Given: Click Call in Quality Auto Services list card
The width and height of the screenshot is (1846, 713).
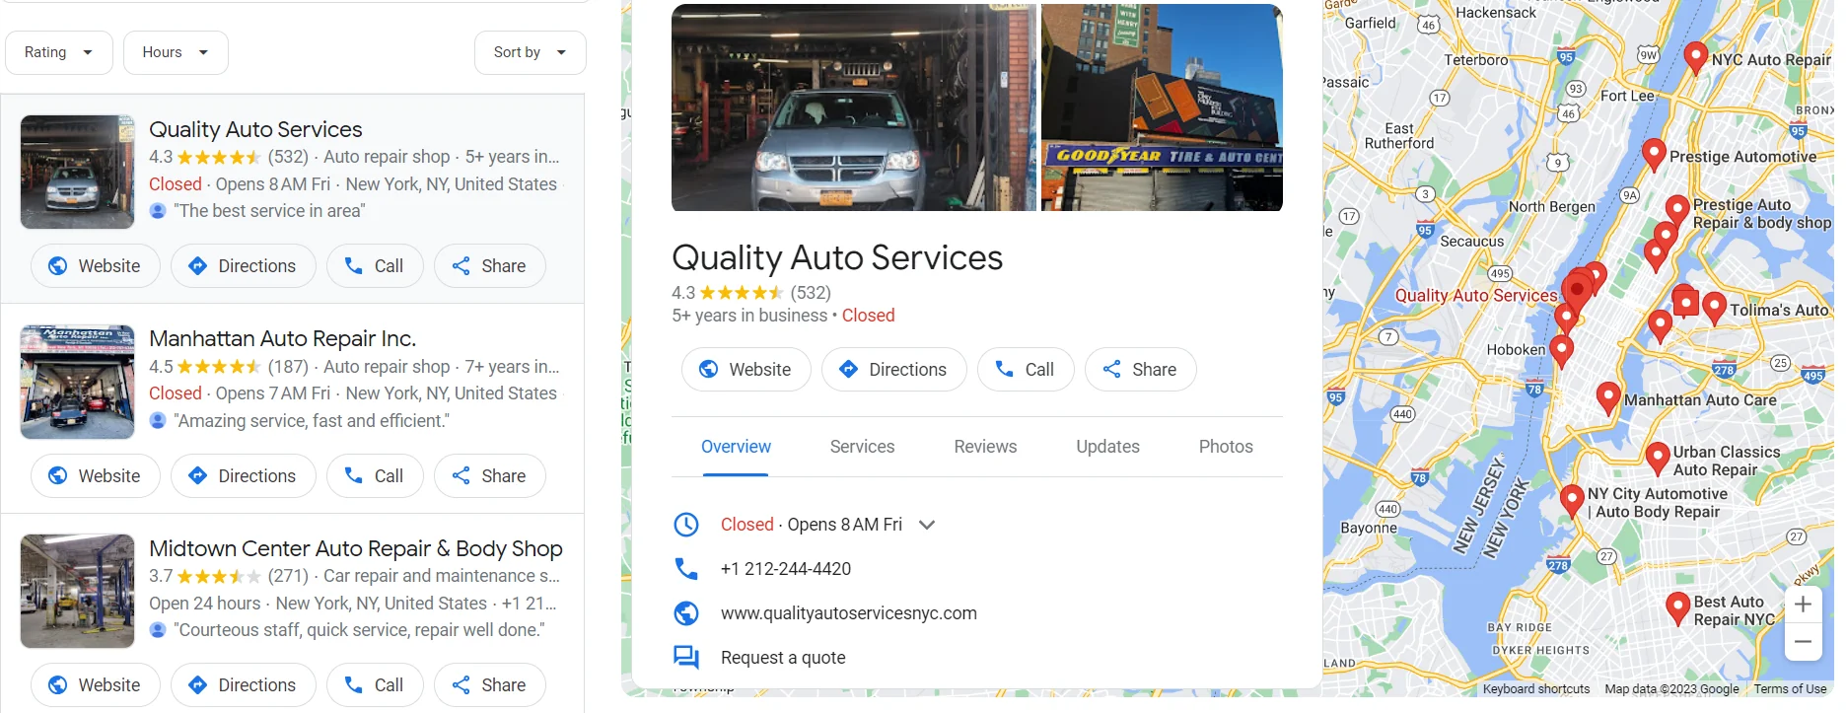Looking at the screenshot, I should click(x=375, y=266).
